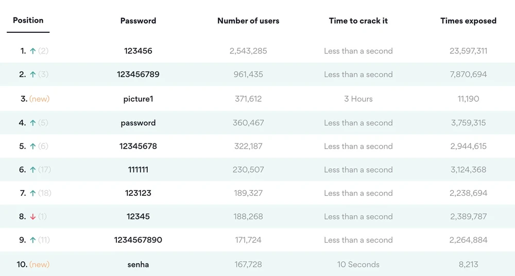Click the 3 Hours crack time cell
This screenshot has width=515, height=276.
coord(358,99)
